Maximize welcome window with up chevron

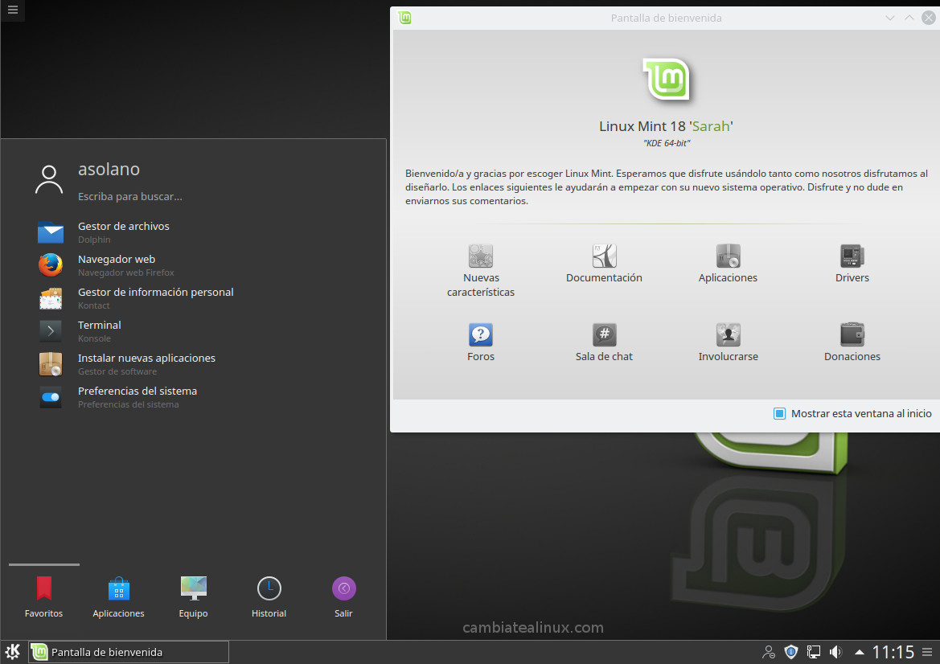tap(909, 18)
